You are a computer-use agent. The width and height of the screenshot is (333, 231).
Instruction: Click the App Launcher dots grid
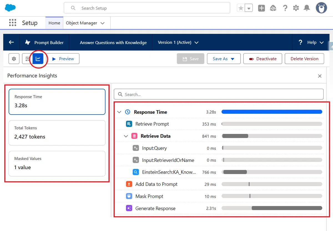pyautogui.click(x=12, y=23)
